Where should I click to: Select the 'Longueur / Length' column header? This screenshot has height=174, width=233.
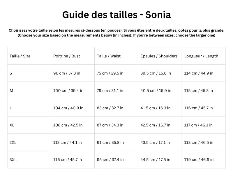pyautogui.click(x=201, y=56)
